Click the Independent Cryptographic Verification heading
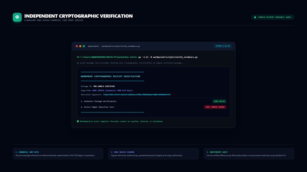 pos(78,16)
